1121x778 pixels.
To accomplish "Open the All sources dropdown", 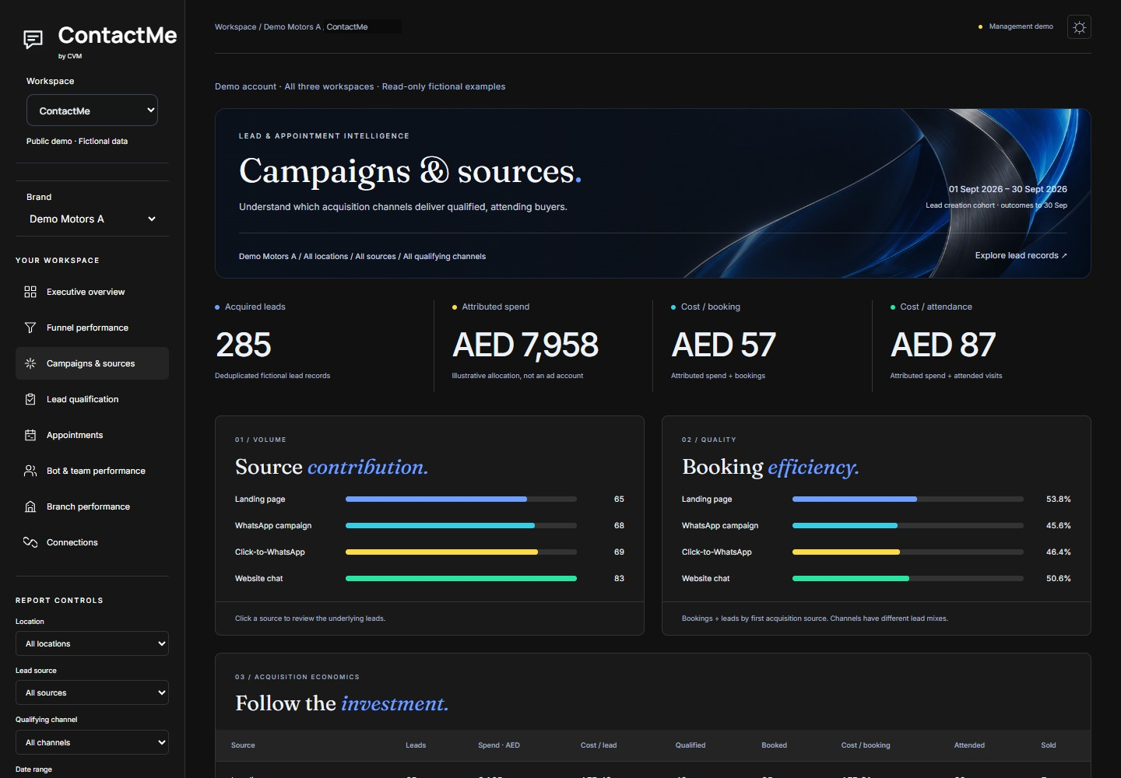I will tap(92, 692).
